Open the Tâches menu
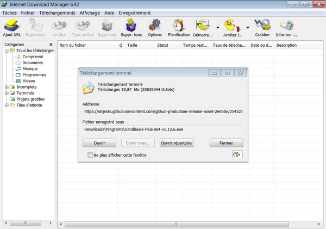The height and width of the screenshot is (229, 326). click(9, 13)
